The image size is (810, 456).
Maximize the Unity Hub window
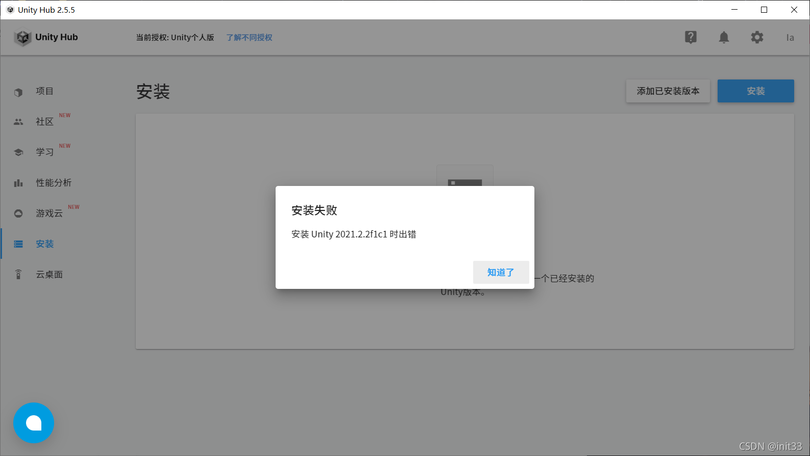[x=764, y=10]
